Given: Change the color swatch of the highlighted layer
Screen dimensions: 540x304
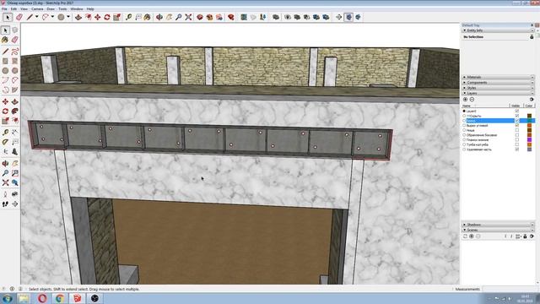Looking at the screenshot, I should point(529,121).
